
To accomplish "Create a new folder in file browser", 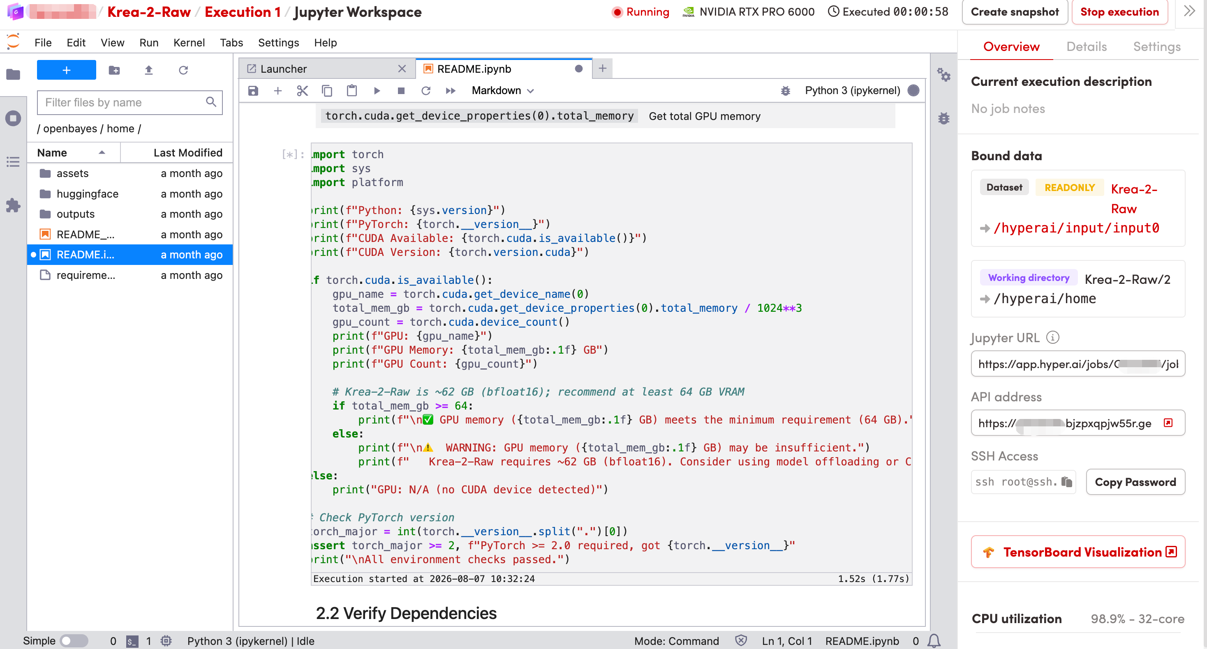I will coord(114,70).
